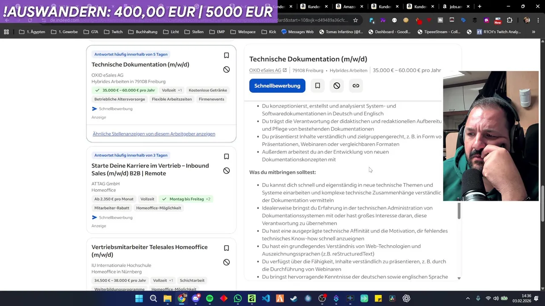The height and width of the screenshot is (306, 545).
Task: Show hidden system tray icons chevron
Action: point(468,299)
